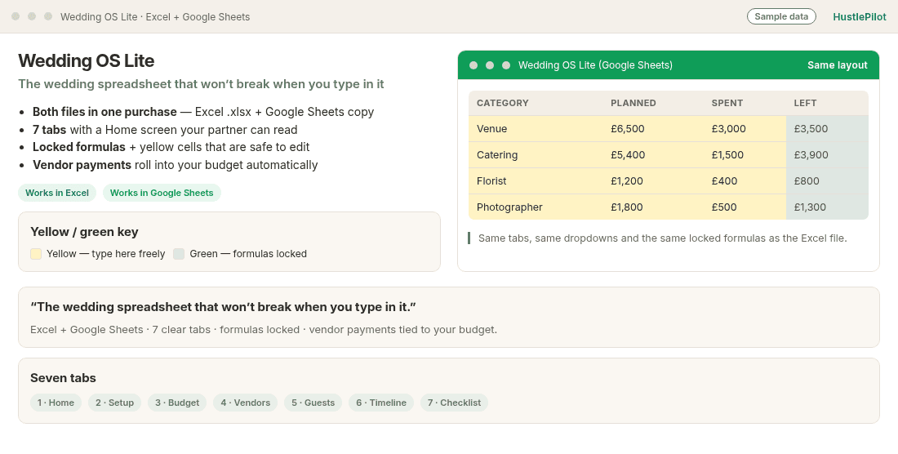Click the Yellow / green key heading

(x=84, y=232)
